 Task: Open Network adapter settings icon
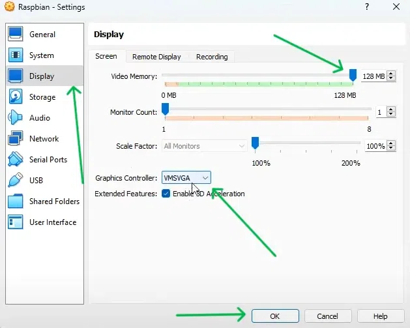pyautogui.click(x=16, y=139)
